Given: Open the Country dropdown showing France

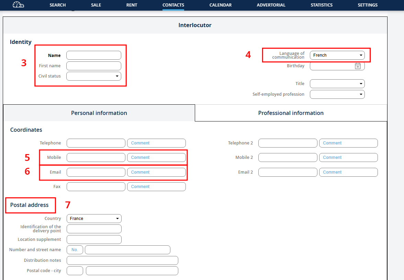Looking at the screenshot, I should [94, 219].
